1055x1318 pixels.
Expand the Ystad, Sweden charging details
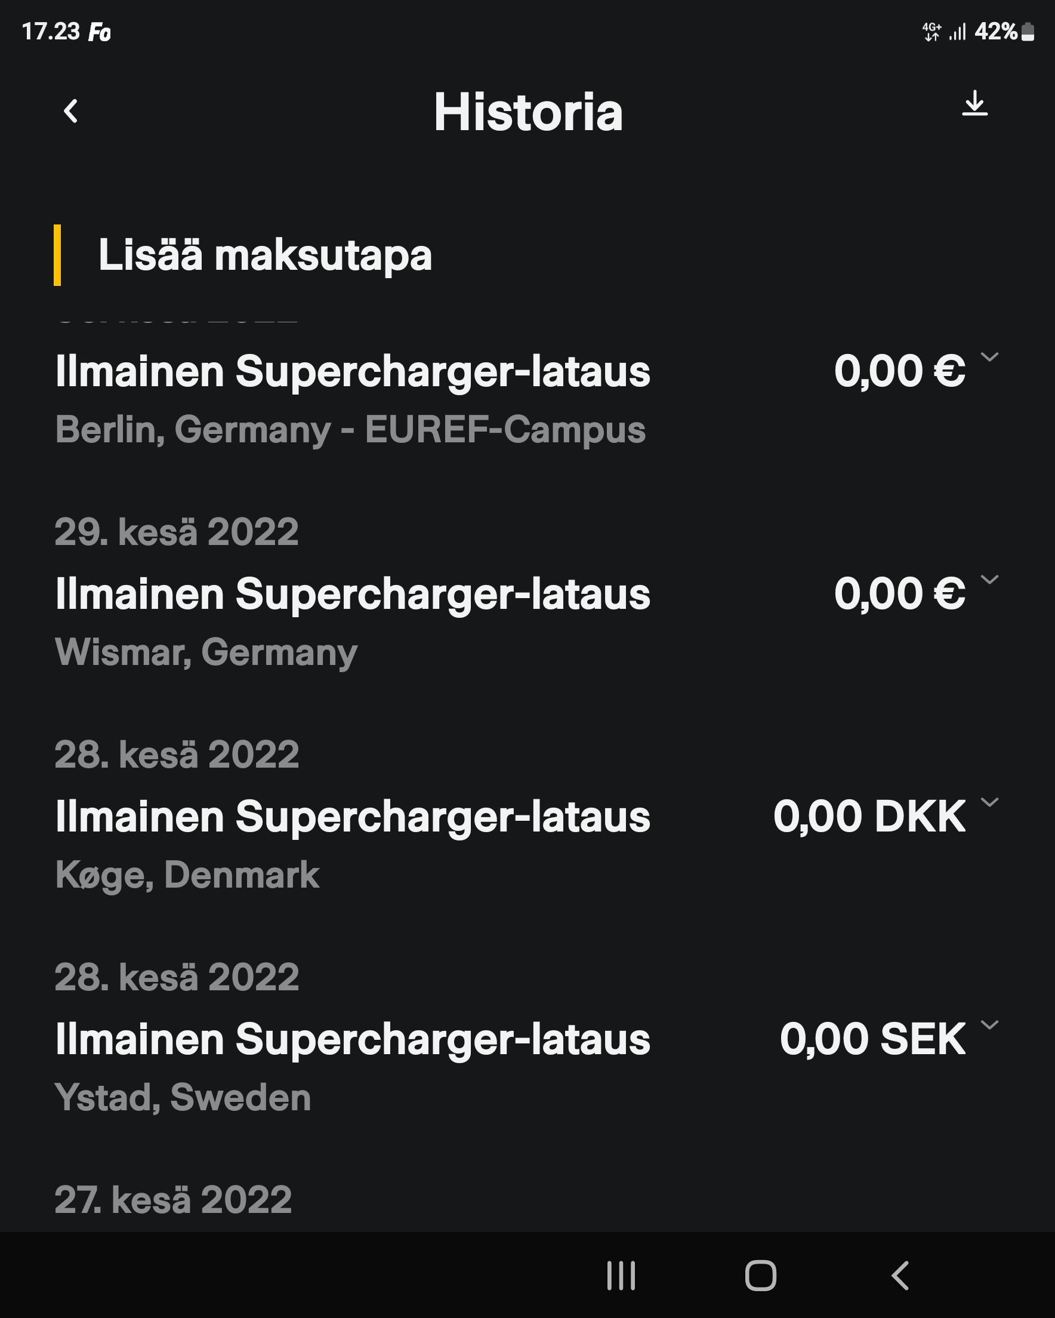[989, 1024]
